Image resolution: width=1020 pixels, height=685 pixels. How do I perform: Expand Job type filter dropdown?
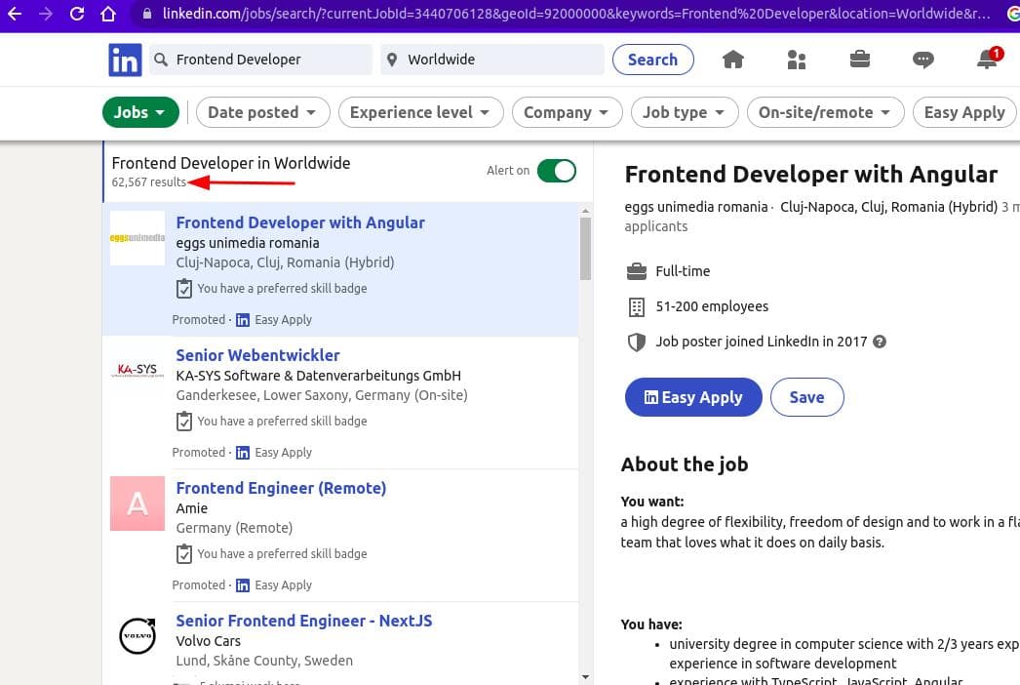(685, 112)
